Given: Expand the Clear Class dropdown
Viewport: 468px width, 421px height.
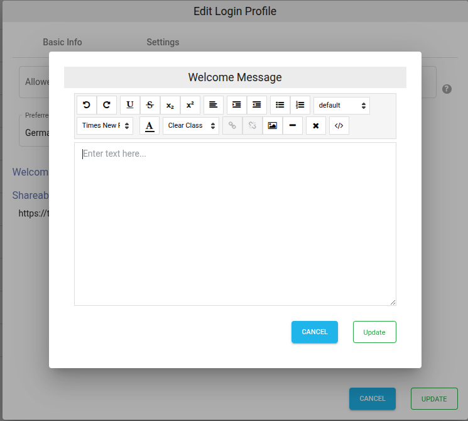Looking at the screenshot, I should click(x=191, y=125).
